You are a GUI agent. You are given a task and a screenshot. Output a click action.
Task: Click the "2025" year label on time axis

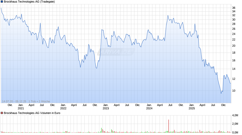click(x=192, y=108)
